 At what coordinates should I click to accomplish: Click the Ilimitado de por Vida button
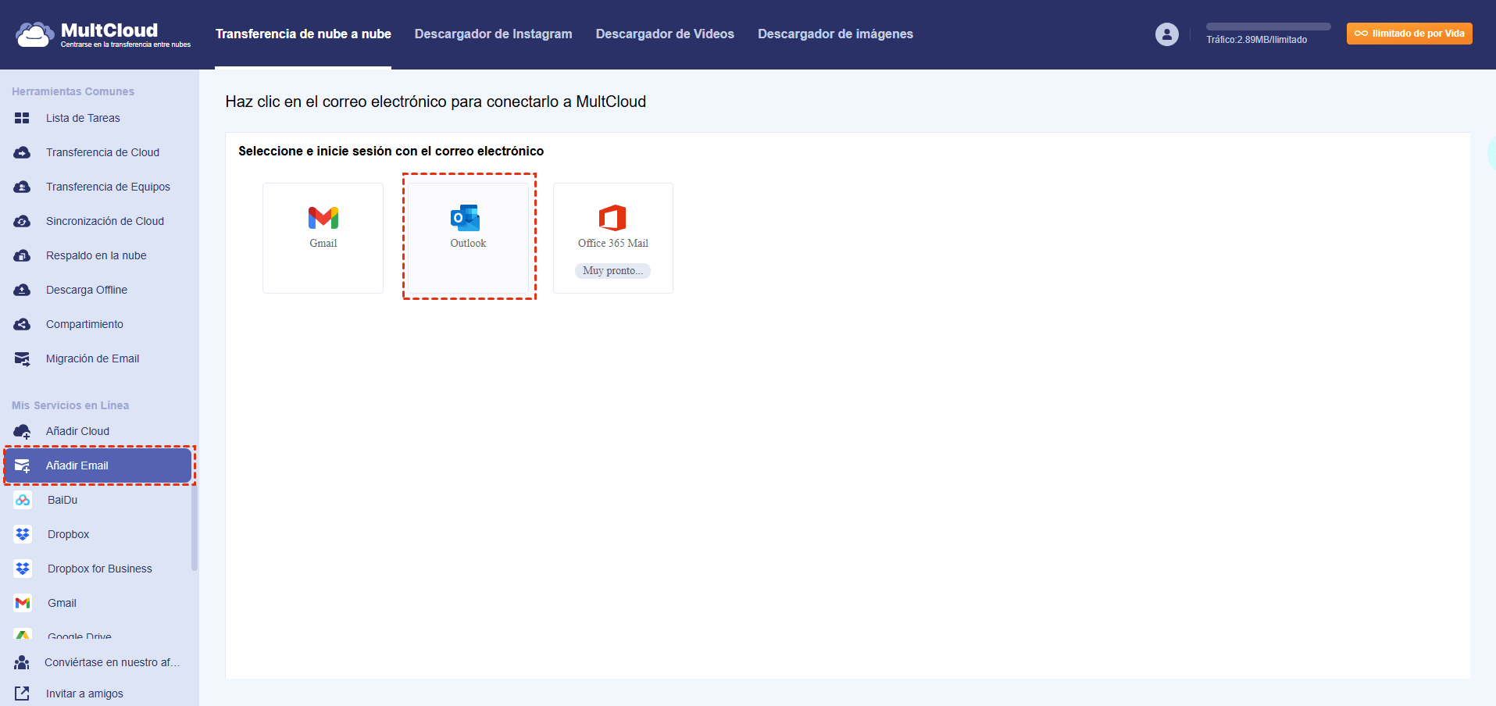coord(1409,34)
